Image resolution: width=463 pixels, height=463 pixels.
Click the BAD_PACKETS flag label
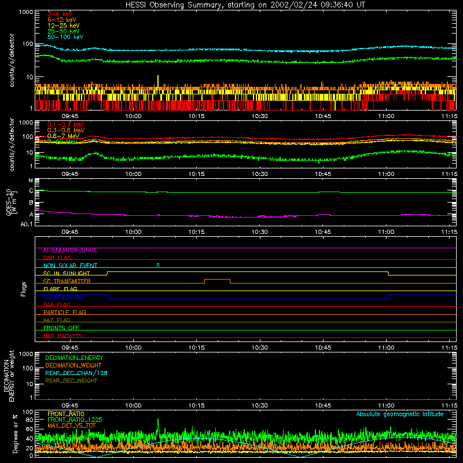63,336
